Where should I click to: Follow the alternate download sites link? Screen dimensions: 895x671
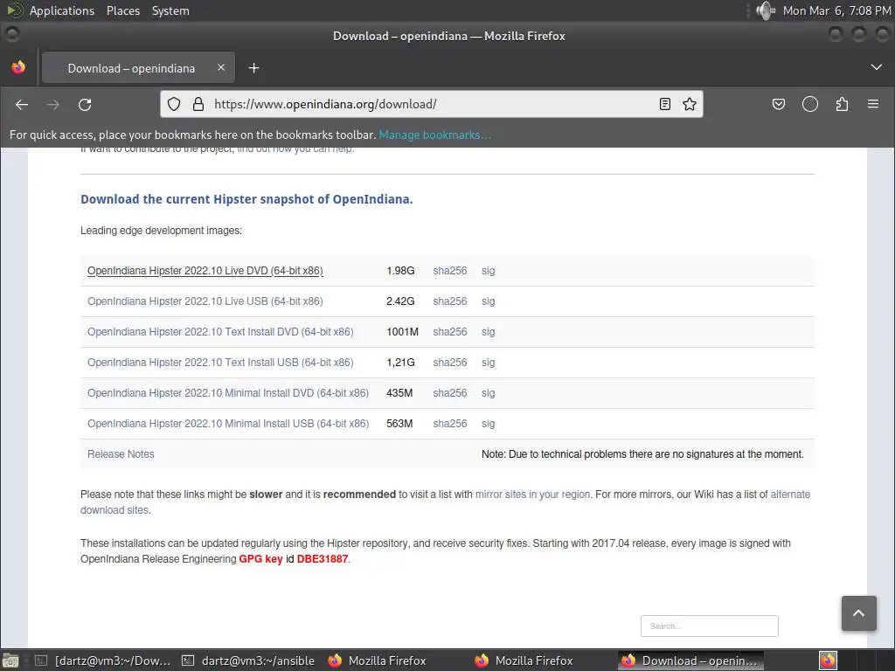[x=790, y=495]
